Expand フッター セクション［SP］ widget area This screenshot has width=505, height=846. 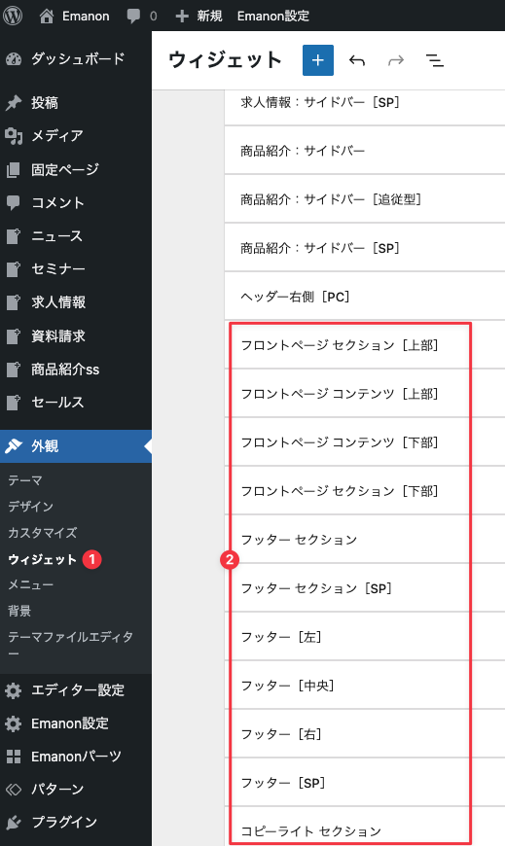pos(365,588)
